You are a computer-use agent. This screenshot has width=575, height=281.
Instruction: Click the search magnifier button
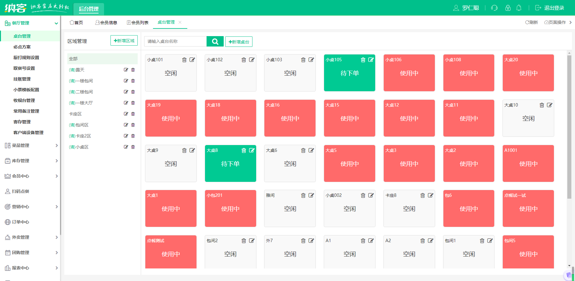[215, 41]
